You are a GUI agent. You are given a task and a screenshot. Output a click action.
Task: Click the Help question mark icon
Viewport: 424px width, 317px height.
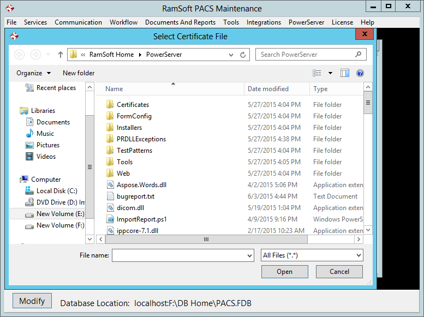point(360,73)
